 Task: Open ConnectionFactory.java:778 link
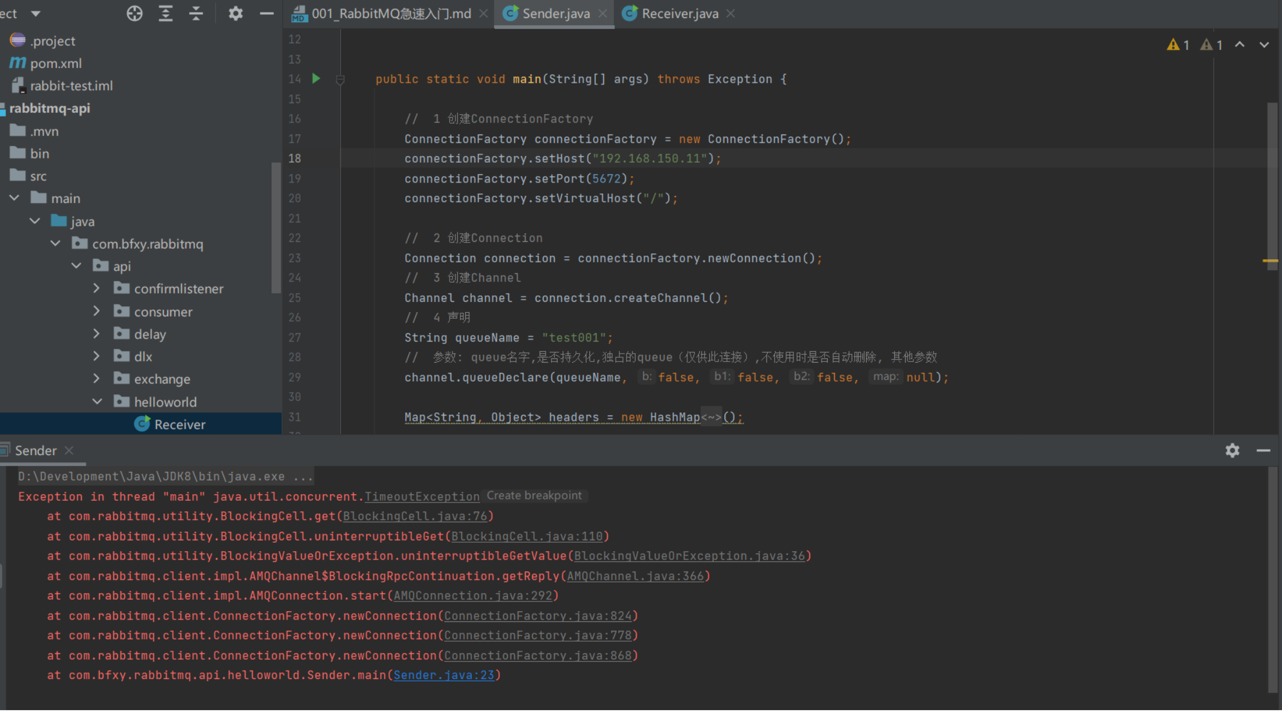tap(538, 635)
